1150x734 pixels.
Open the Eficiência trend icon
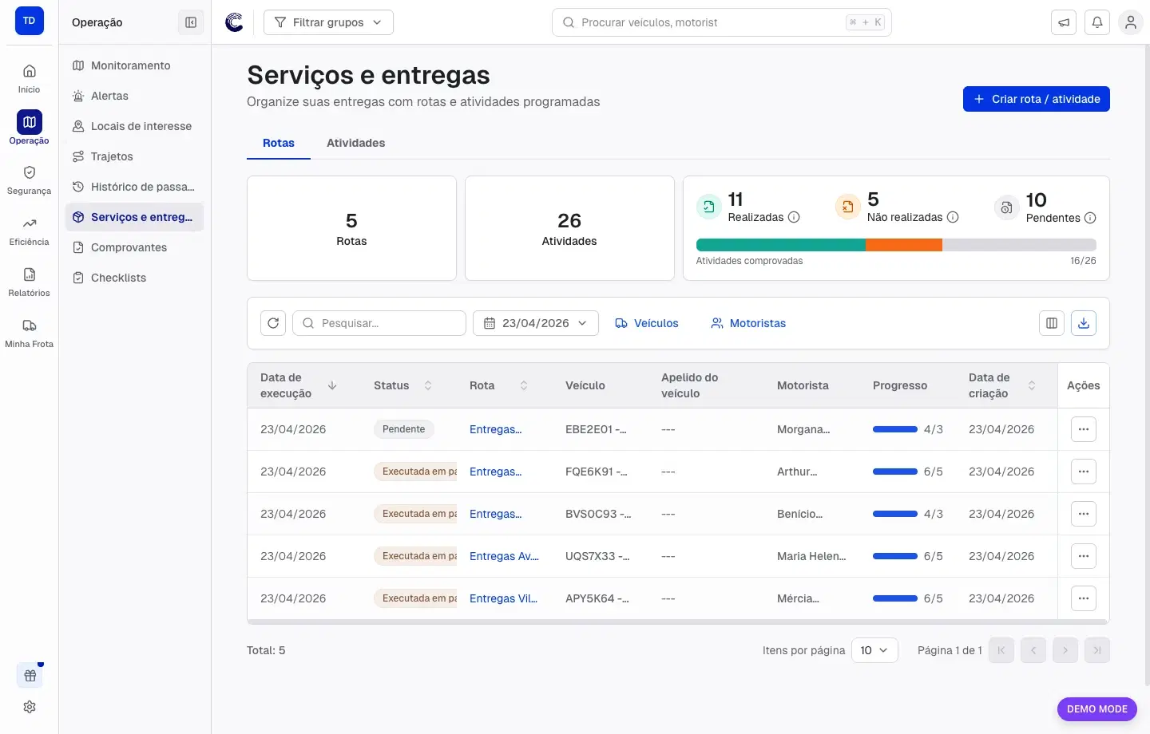(x=30, y=223)
